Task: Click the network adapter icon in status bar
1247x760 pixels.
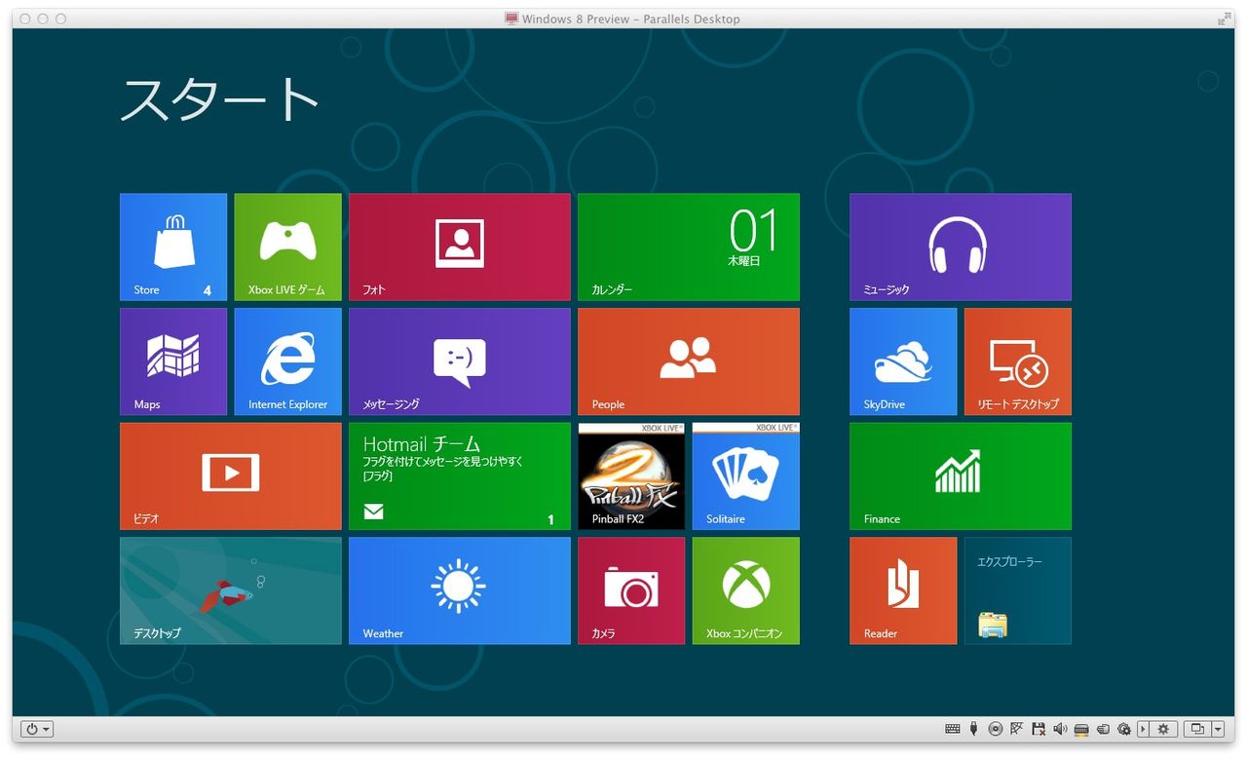Action: pos(1081,729)
